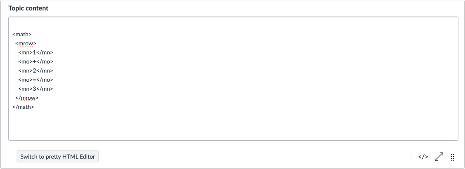The image size is (465, 169).
Task: Open the fullscreen editor via arrows icon
Action: tap(438, 157)
